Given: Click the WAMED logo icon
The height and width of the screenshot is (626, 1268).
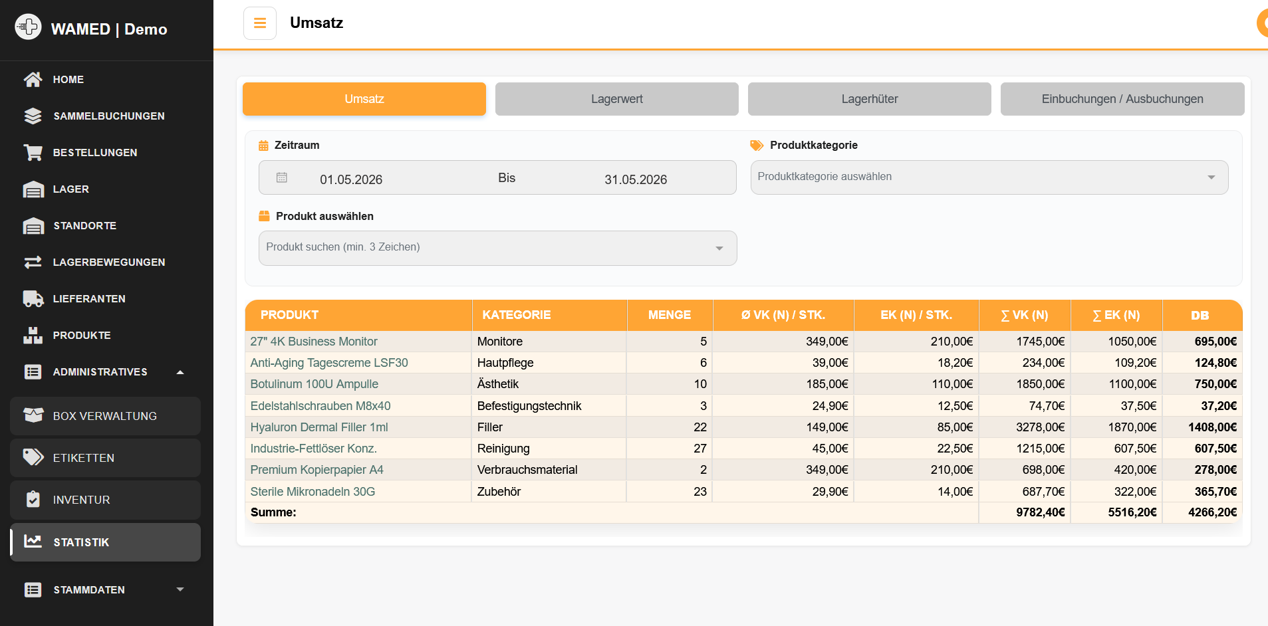Looking at the screenshot, I should tap(28, 27).
